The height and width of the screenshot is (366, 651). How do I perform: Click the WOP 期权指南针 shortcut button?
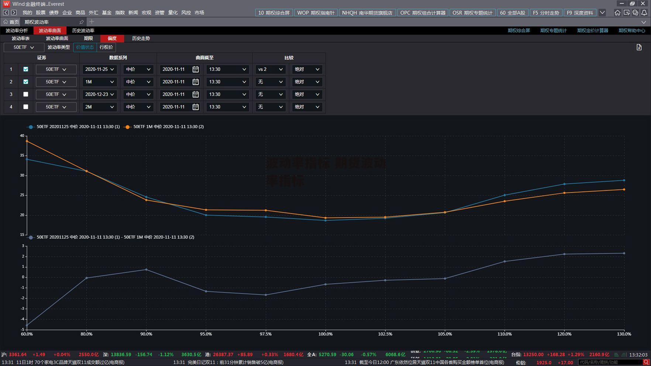click(316, 13)
